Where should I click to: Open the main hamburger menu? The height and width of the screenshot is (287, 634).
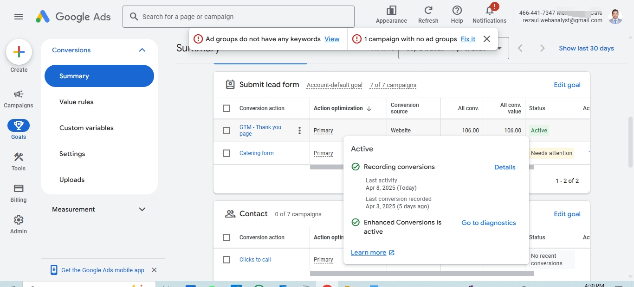[x=19, y=17]
